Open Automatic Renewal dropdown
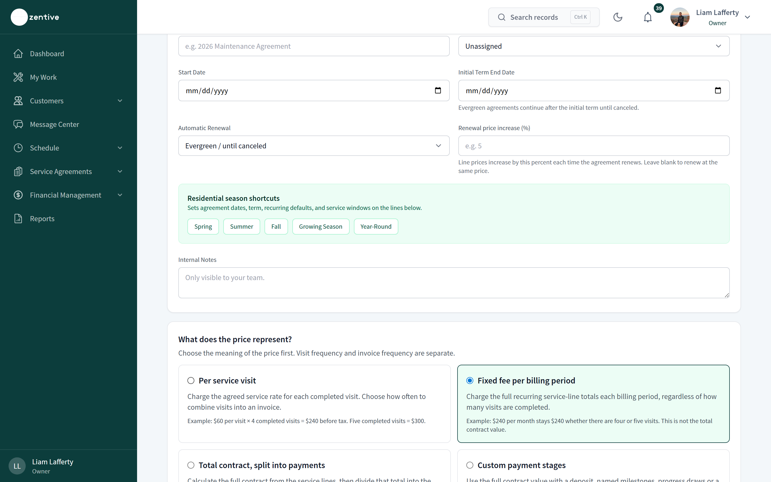Viewport: 771px width, 482px height. (x=314, y=146)
